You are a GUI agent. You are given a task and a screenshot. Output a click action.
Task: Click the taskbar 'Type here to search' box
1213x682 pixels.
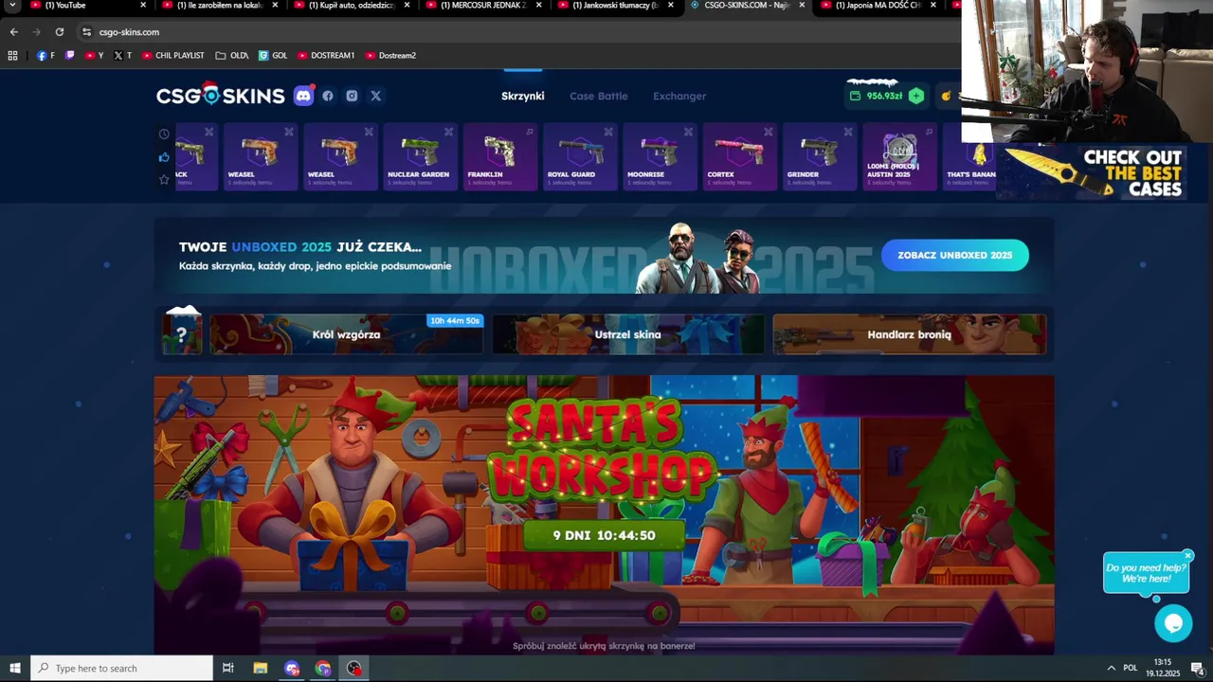click(x=122, y=668)
